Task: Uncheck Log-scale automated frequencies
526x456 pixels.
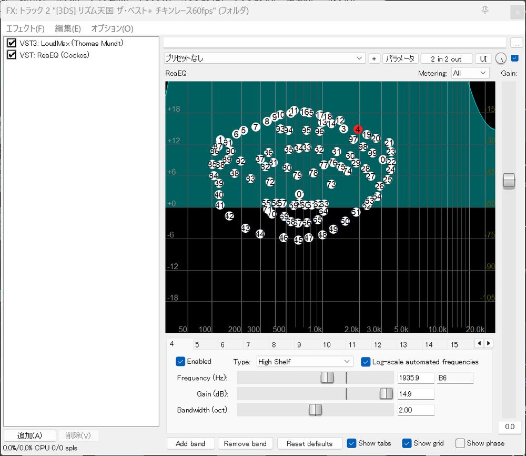Action: (366, 362)
